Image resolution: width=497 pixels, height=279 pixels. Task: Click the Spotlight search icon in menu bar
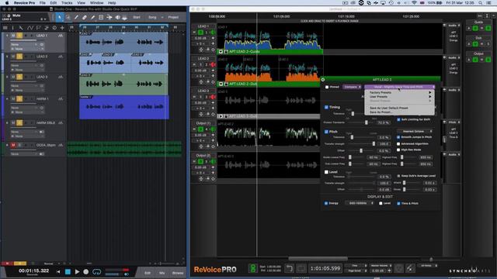pyautogui.click(x=481, y=2)
